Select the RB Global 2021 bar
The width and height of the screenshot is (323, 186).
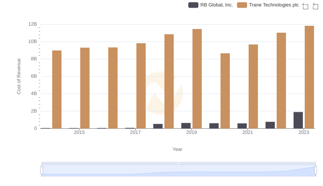[242, 126]
